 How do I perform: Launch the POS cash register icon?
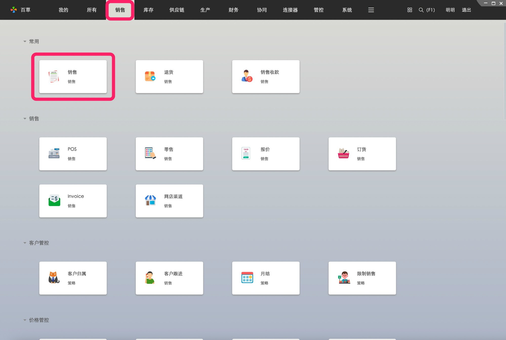54,153
